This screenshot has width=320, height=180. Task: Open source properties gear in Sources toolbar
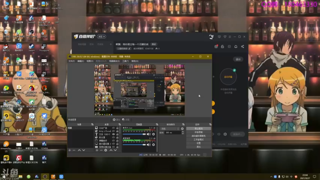(x=106, y=150)
